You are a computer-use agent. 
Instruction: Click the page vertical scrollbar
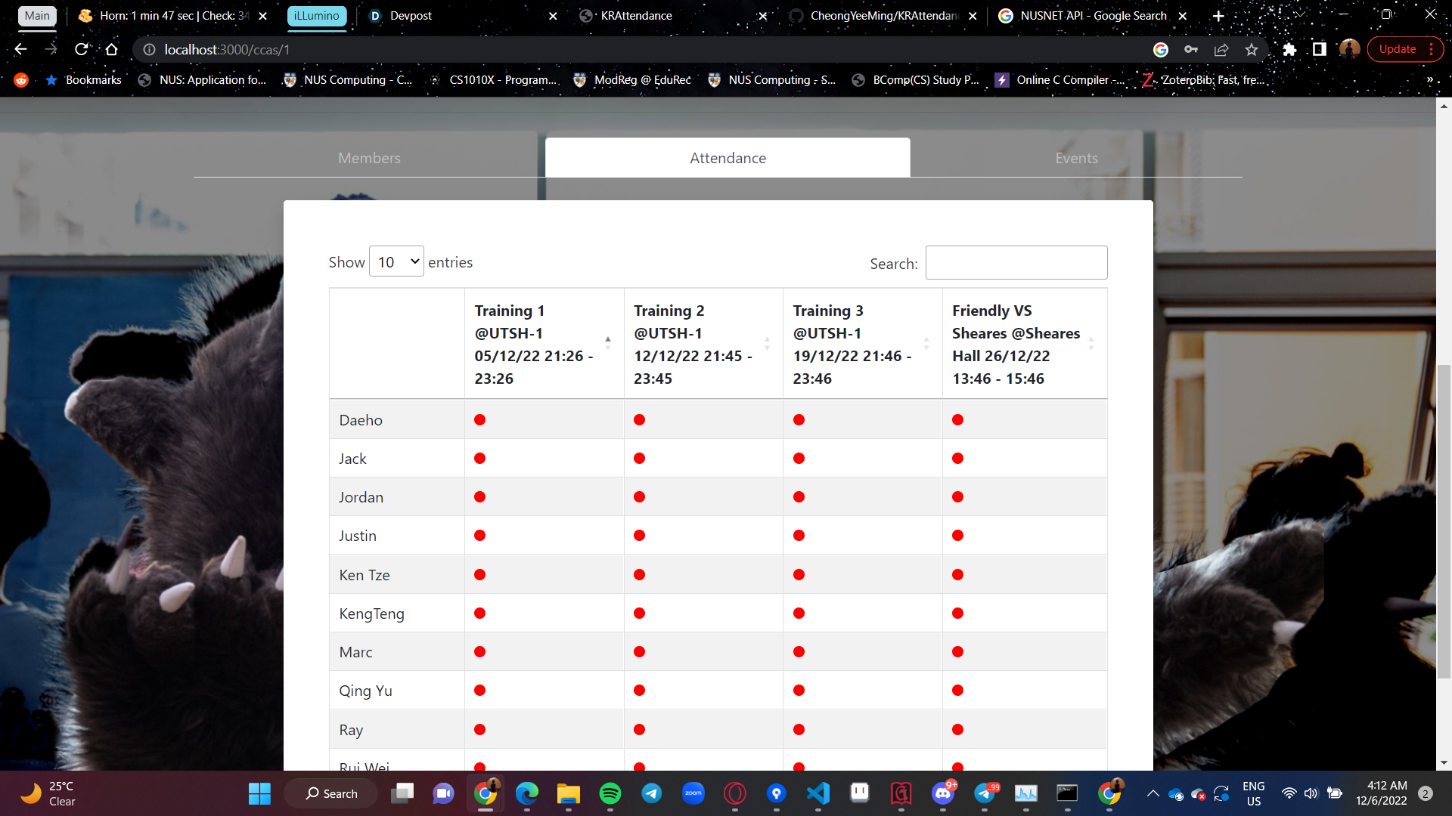pos(1444,521)
